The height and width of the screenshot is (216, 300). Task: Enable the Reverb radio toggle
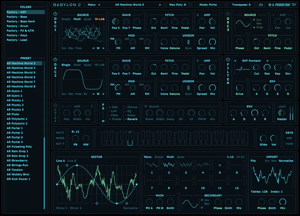pos(146,106)
